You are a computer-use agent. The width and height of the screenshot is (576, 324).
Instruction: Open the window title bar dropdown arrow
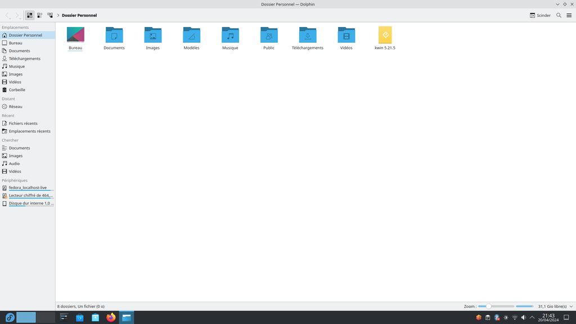tap(557, 4)
